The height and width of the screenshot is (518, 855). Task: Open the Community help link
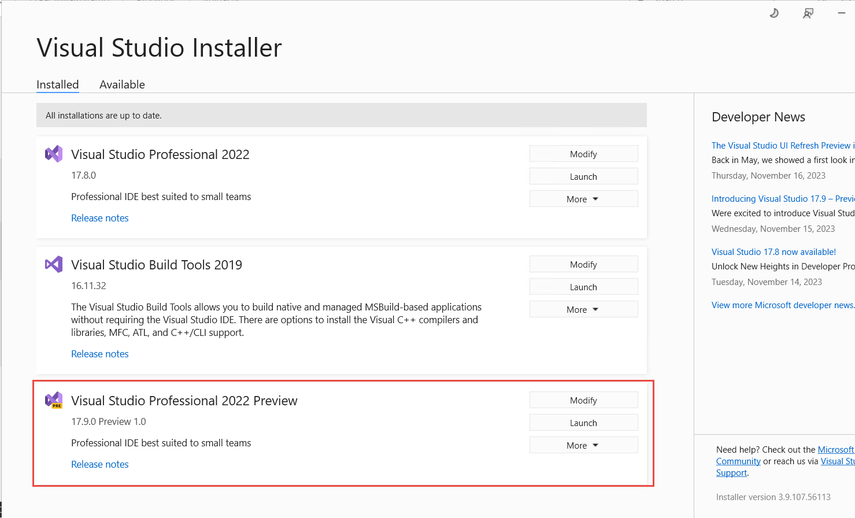coord(738,461)
